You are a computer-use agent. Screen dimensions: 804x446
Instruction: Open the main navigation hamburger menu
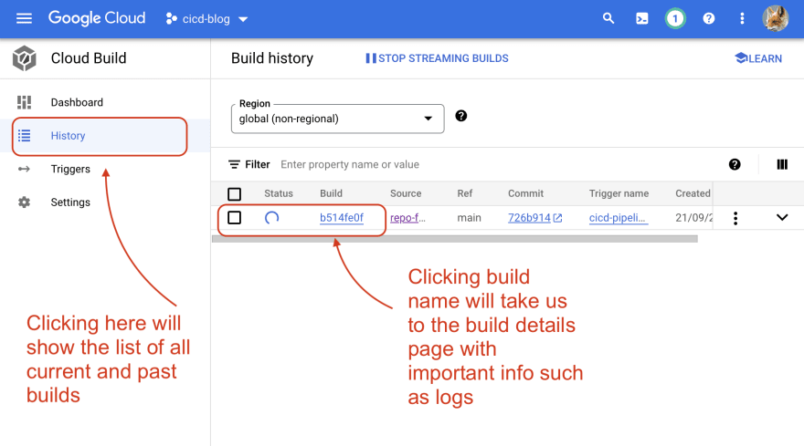click(x=24, y=19)
